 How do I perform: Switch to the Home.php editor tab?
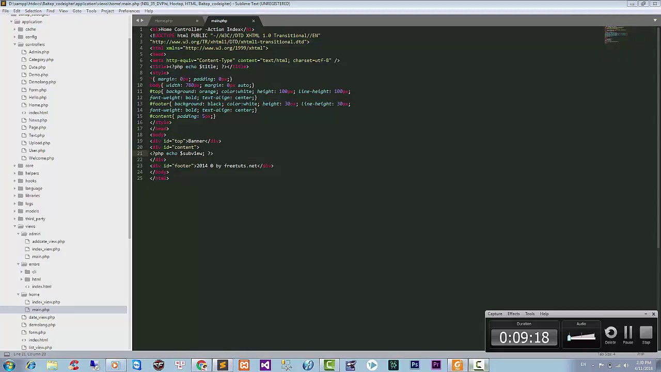[x=164, y=21]
